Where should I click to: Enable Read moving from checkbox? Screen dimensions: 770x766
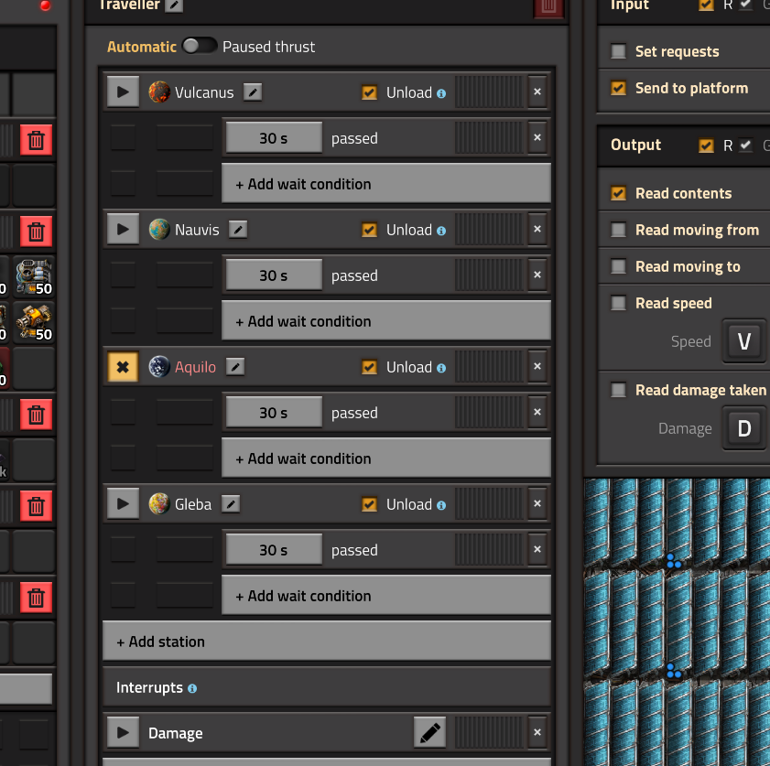[x=618, y=230]
